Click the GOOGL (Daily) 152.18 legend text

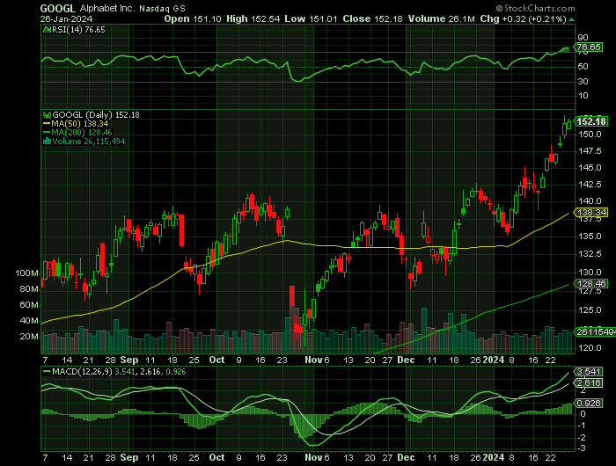[96, 115]
